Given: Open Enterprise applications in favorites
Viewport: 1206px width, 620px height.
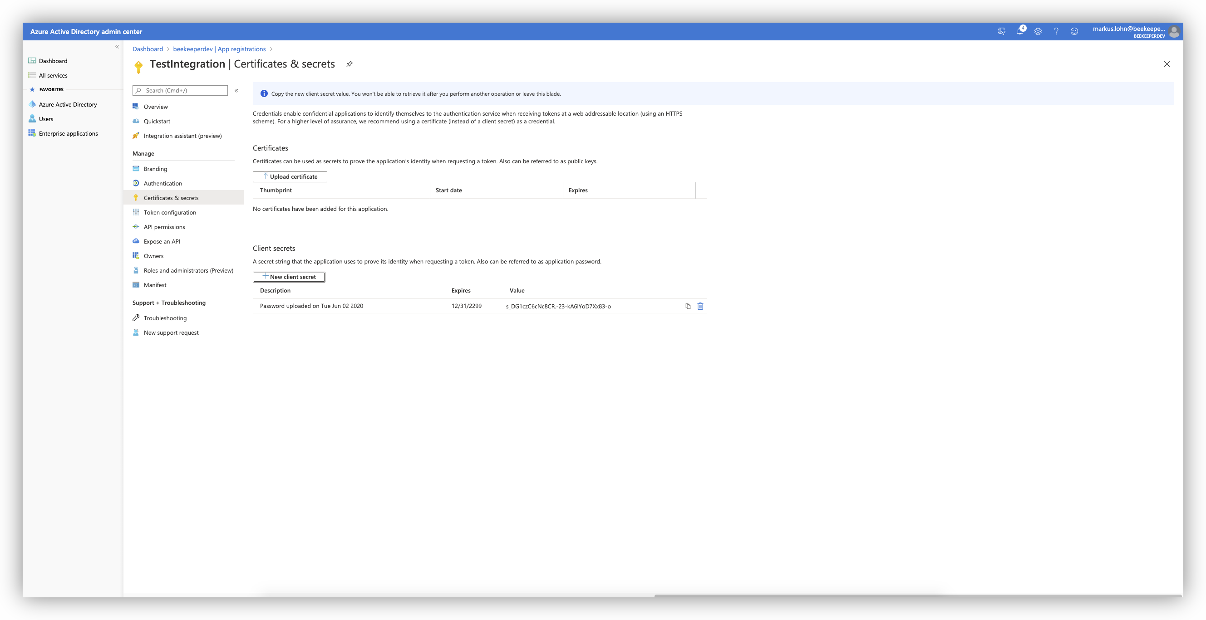Looking at the screenshot, I should pos(69,133).
